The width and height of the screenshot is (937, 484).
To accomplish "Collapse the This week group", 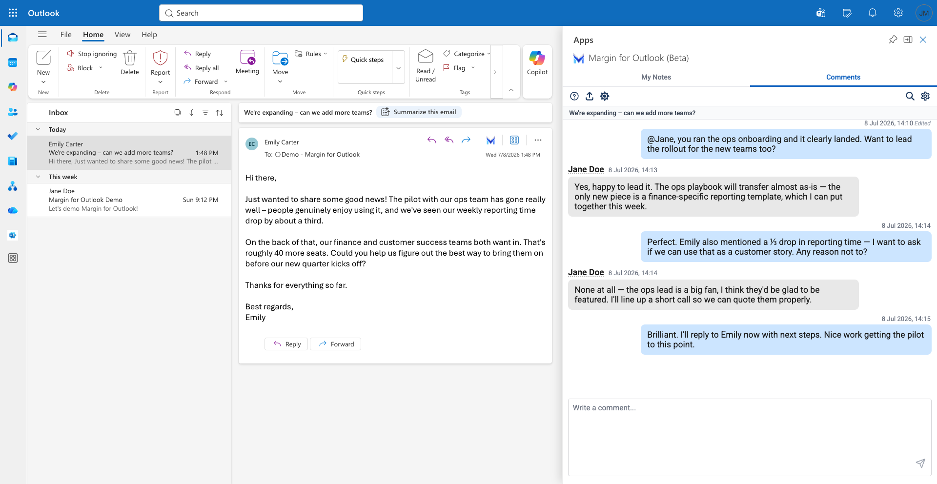I will coord(38,177).
